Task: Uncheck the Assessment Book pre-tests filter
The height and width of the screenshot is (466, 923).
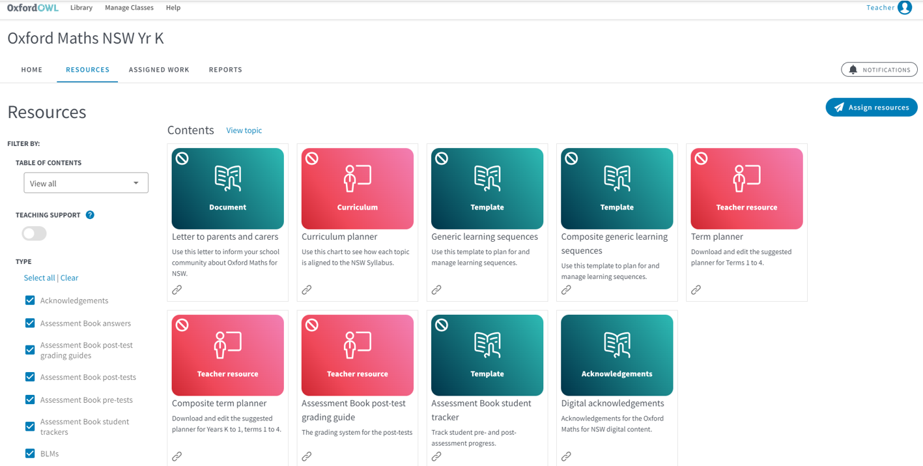Action: (x=30, y=400)
